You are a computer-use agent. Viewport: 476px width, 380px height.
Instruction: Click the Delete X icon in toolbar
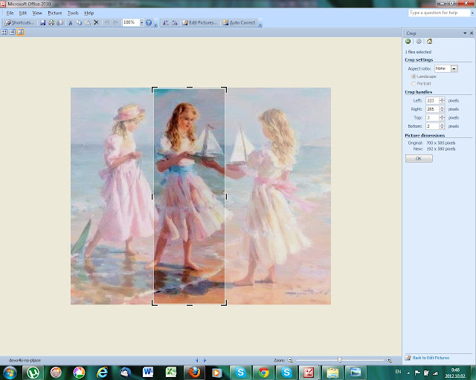[x=96, y=23]
